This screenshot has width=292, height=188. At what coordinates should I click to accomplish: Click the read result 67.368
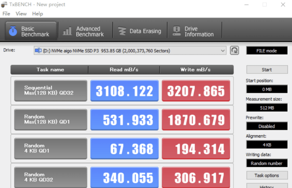coord(125,148)
